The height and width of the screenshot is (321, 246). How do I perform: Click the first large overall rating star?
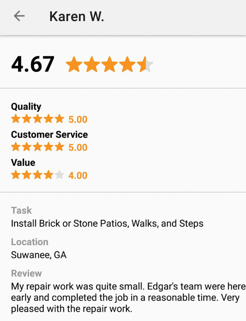click(74, 64)
